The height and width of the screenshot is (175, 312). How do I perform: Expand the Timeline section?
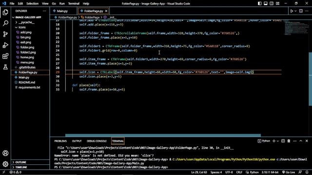(x=30, y=167)
